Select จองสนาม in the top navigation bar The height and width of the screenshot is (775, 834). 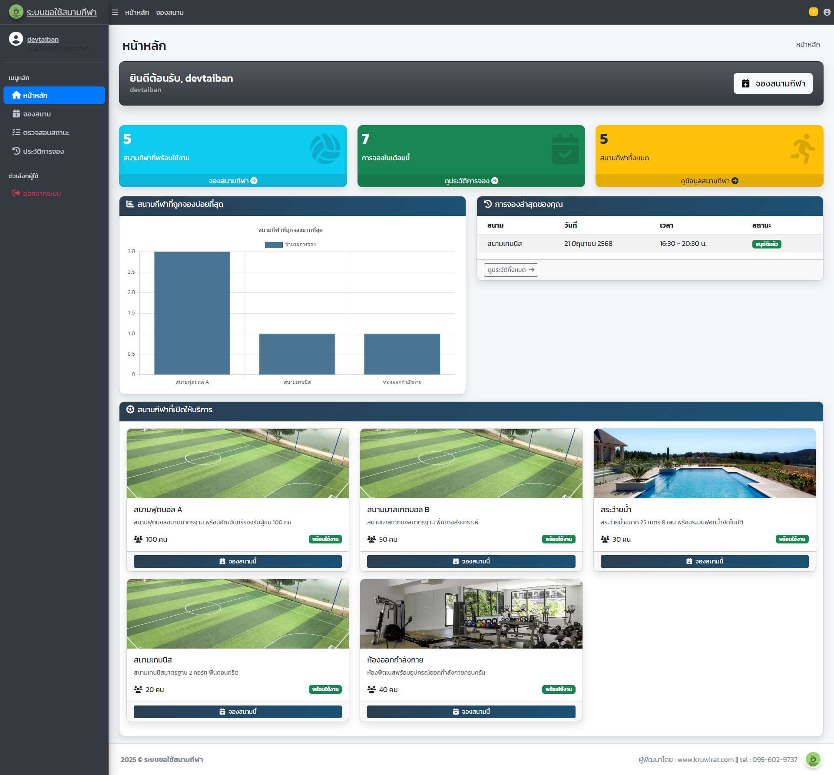pyautogui.click(x=170, y=12)
